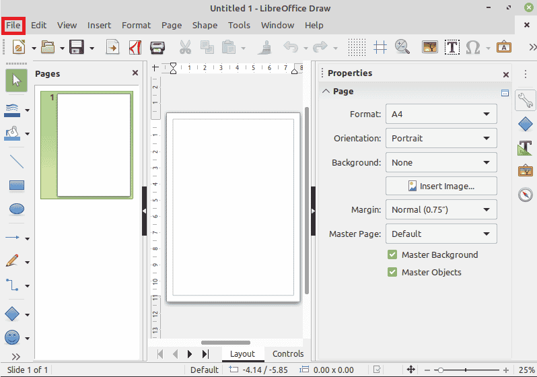The height and width of the screenshot is (377, 537).
Task: Select the Basic Shapes diamond tool
Action: tap(12, 314)
